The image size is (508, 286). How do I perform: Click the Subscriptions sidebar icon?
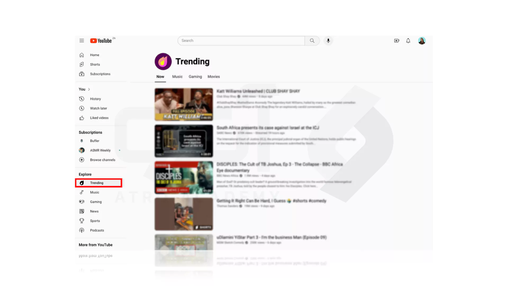click(81, 74)
